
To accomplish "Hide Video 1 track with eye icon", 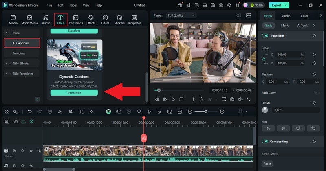I will click(31, 151).
